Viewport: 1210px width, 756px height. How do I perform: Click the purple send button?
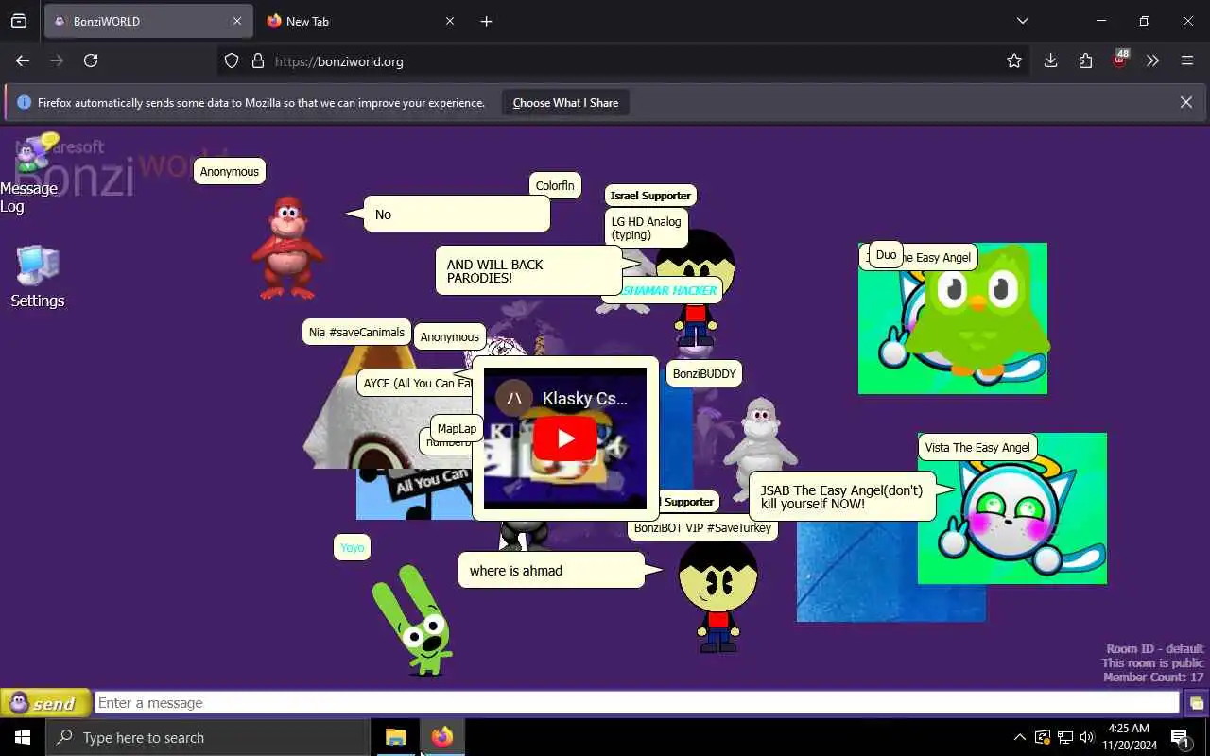(x=45, y=703)
